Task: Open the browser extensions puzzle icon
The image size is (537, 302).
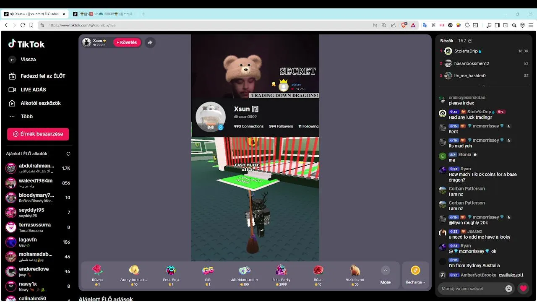Action: click(467, 25)
